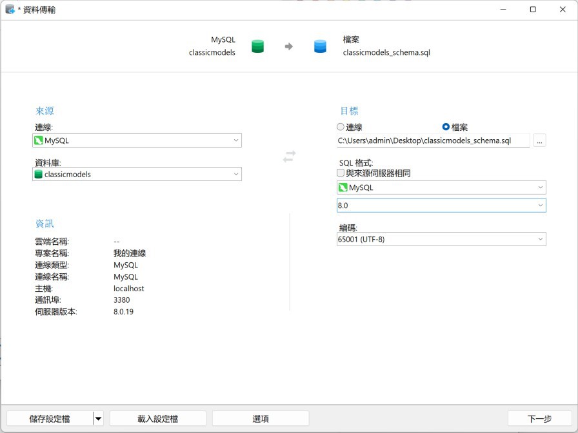Click the MySQL icon in SQL 格式 field

pyautogui.click(x=341, y=187)
